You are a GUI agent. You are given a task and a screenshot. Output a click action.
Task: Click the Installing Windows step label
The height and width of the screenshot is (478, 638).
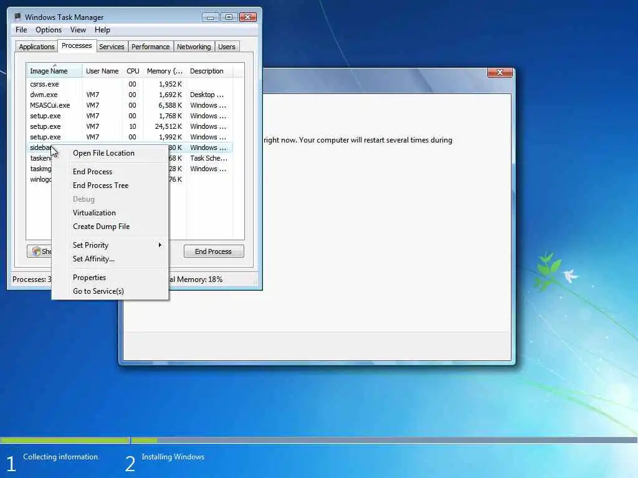173,457
